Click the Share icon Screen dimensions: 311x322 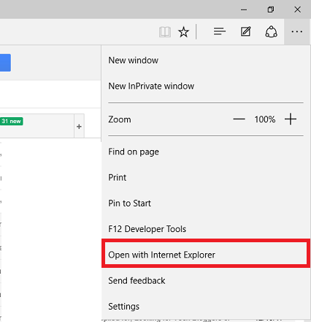[x=271, y=31]
